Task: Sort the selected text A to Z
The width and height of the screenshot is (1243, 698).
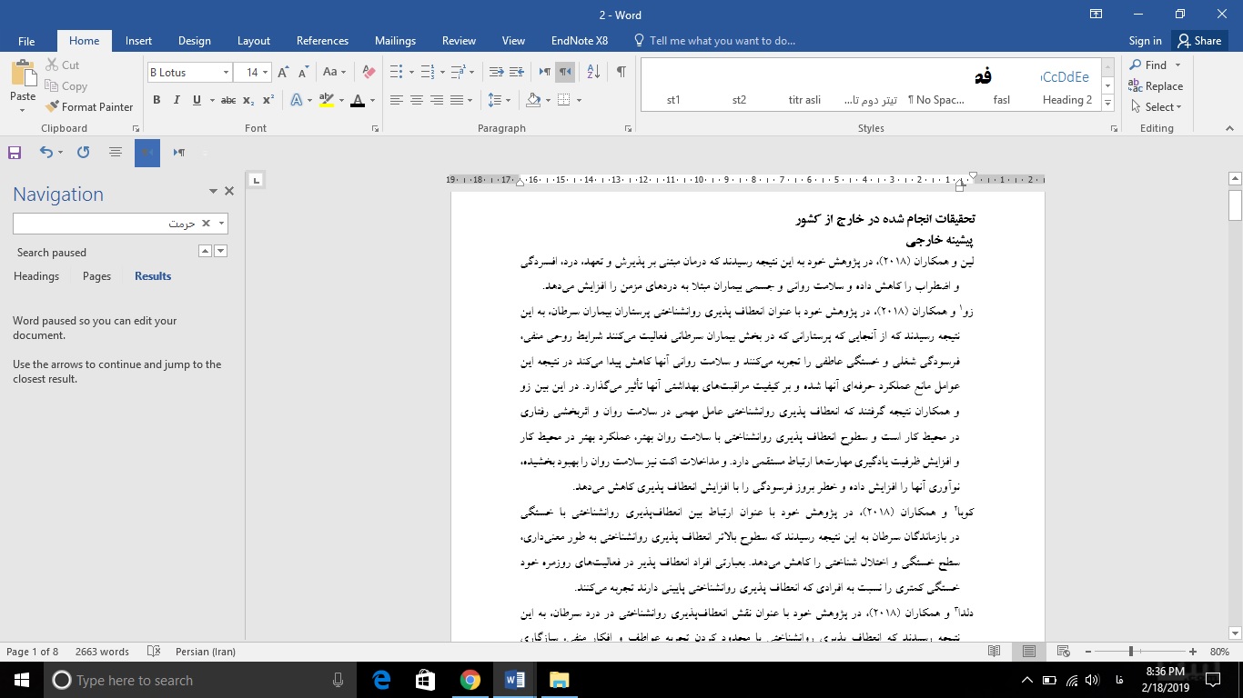Action: (x=593, y=72)
